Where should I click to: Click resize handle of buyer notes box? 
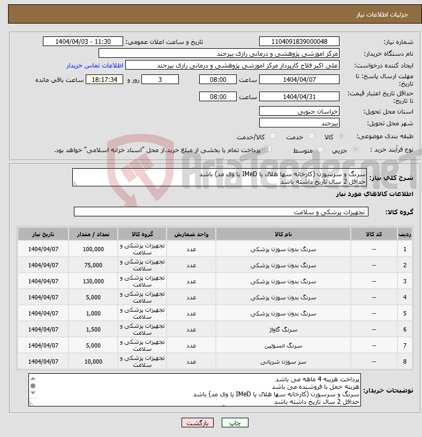click(x=31, y=403)
